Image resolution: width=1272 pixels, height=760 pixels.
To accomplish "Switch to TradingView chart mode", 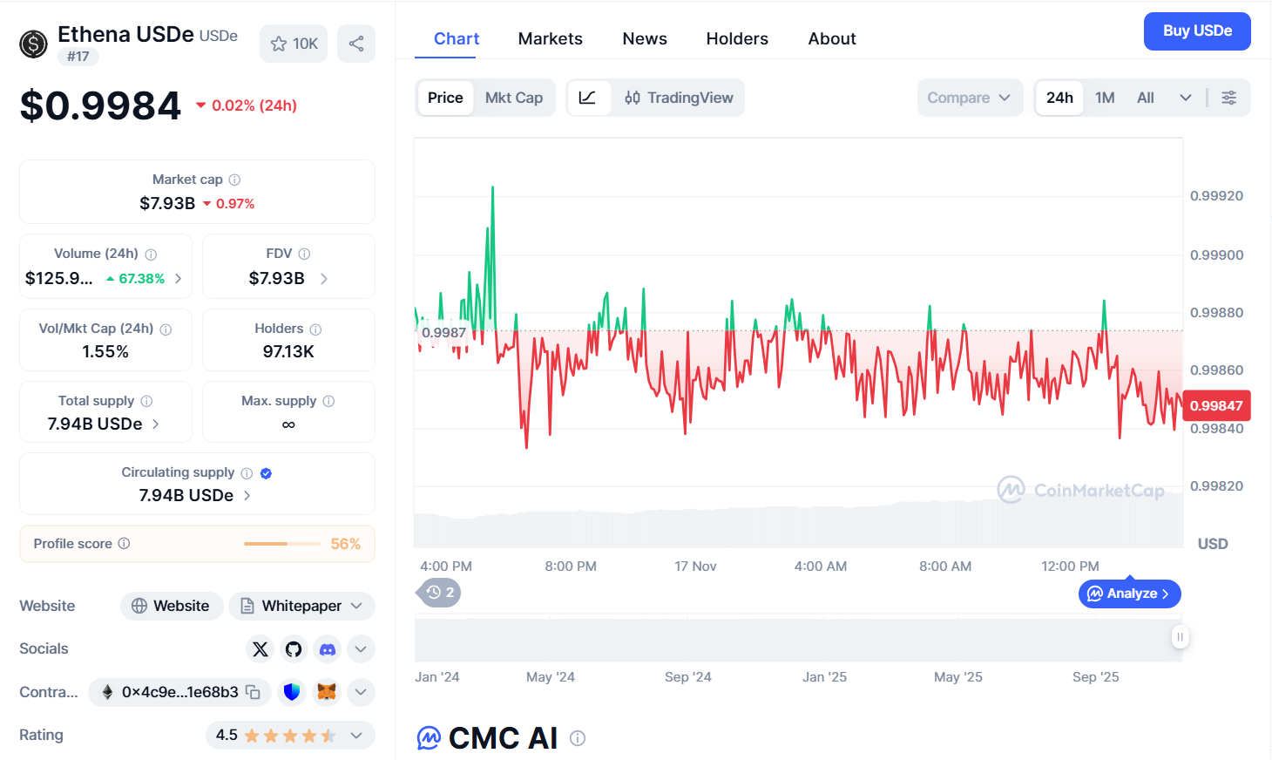I will pyautogui.click(x=680, y=98).
